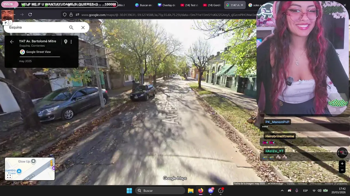Zoom out with the minus button
The height and width of the screenshot is (196, 350).
click(x=342, y=170)
